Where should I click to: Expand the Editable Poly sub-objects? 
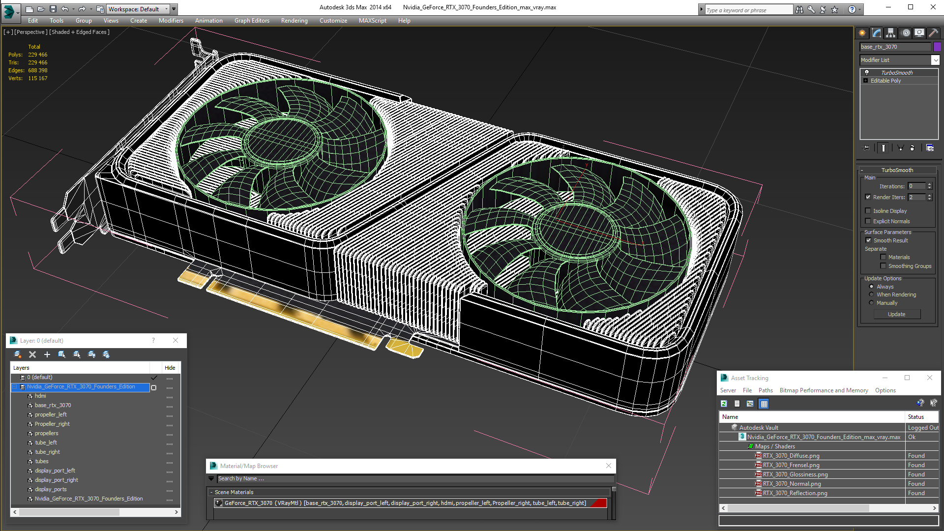[866, 81]
